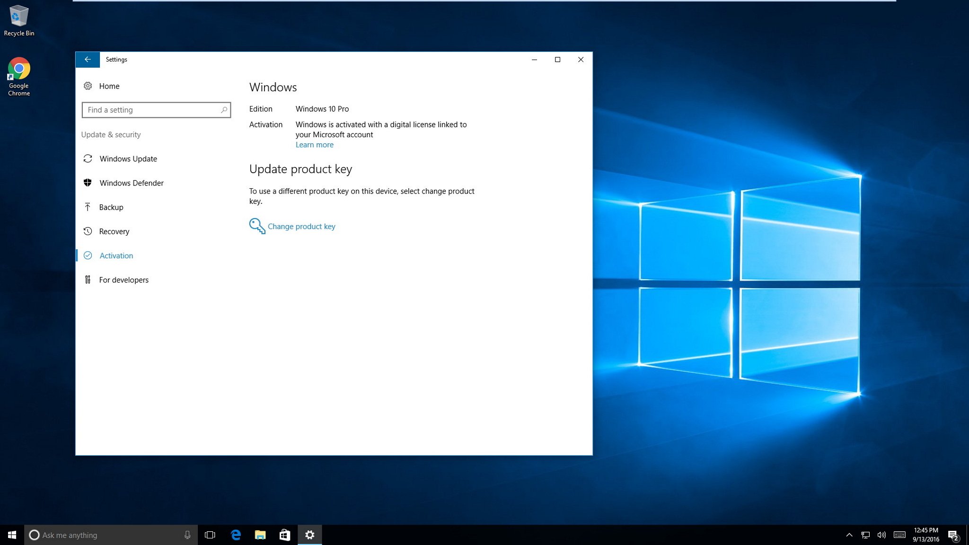Click the Settings search input field
Image resolution: width=969 pixels, height=545 pixels.
(156, 109)
